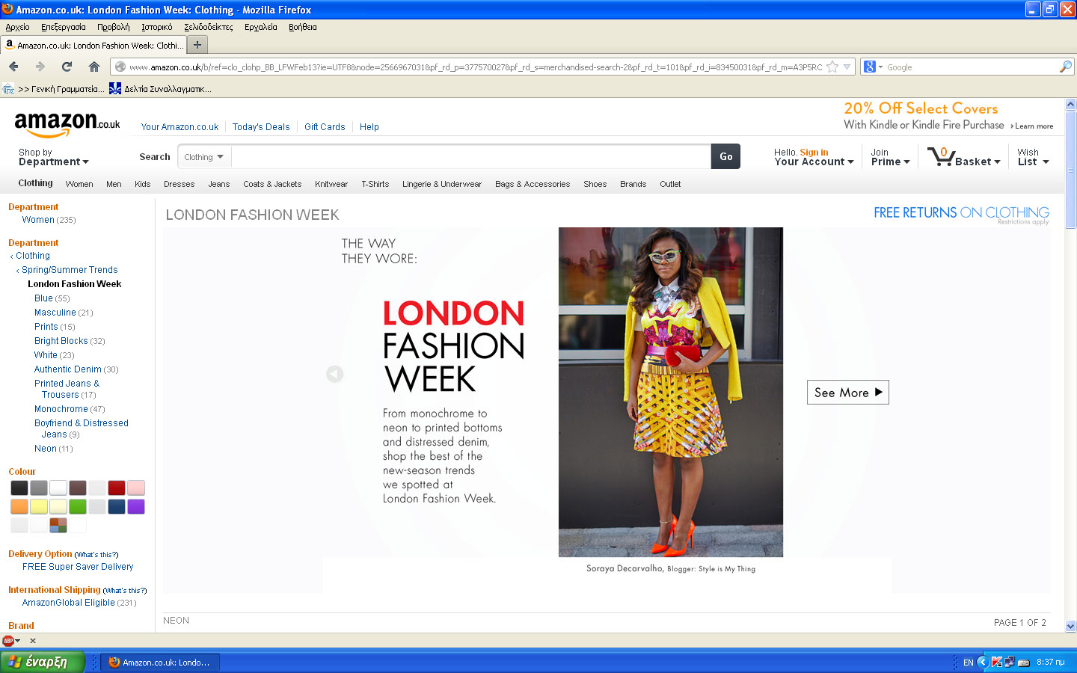
Task: Select the Amazon.co.uk London Fashion Week tab
Action: tap(93, 45)
